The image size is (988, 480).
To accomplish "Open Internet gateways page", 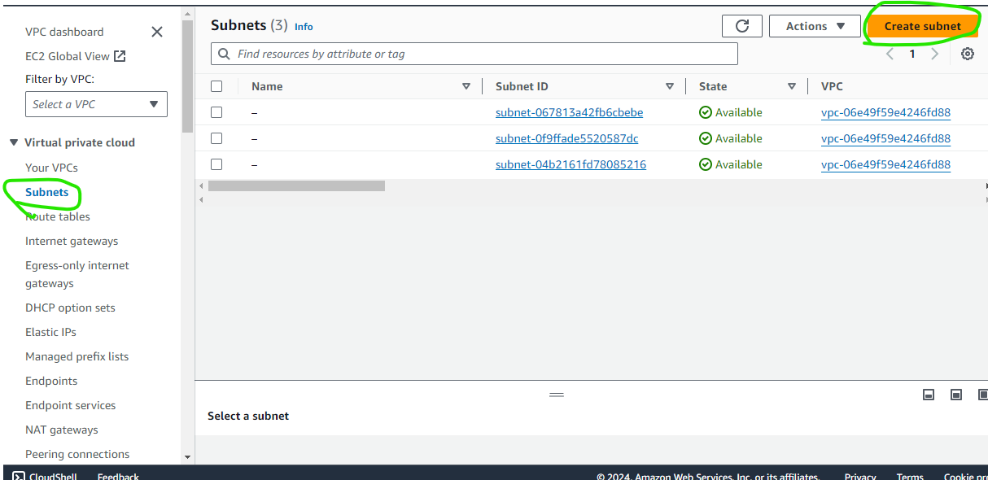I will tap(72, 241).
